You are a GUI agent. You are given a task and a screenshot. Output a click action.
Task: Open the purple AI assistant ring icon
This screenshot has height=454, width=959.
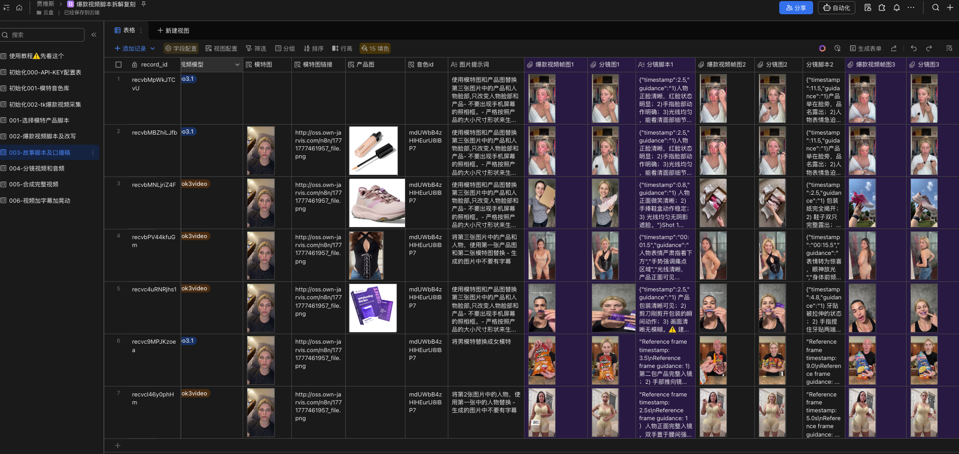[822, 49]
